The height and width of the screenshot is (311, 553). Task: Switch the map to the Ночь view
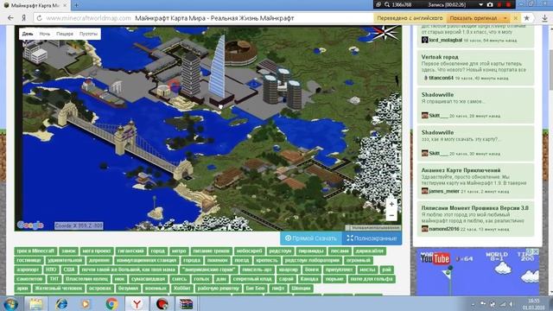(x=45, y=34)
